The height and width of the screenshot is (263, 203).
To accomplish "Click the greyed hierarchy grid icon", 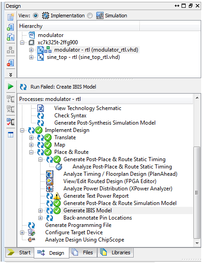I will [10, 50].
